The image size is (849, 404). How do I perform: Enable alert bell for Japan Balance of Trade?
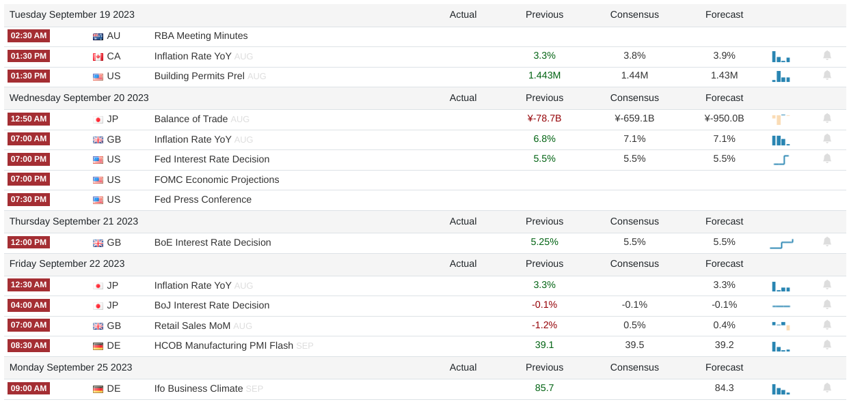(x=827, y=119)
